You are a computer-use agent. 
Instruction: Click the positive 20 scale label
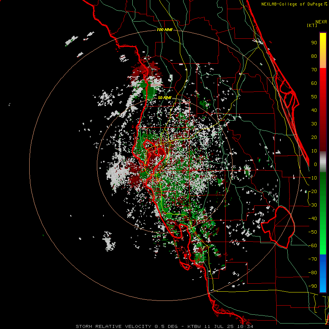click(x=314, y=137)
